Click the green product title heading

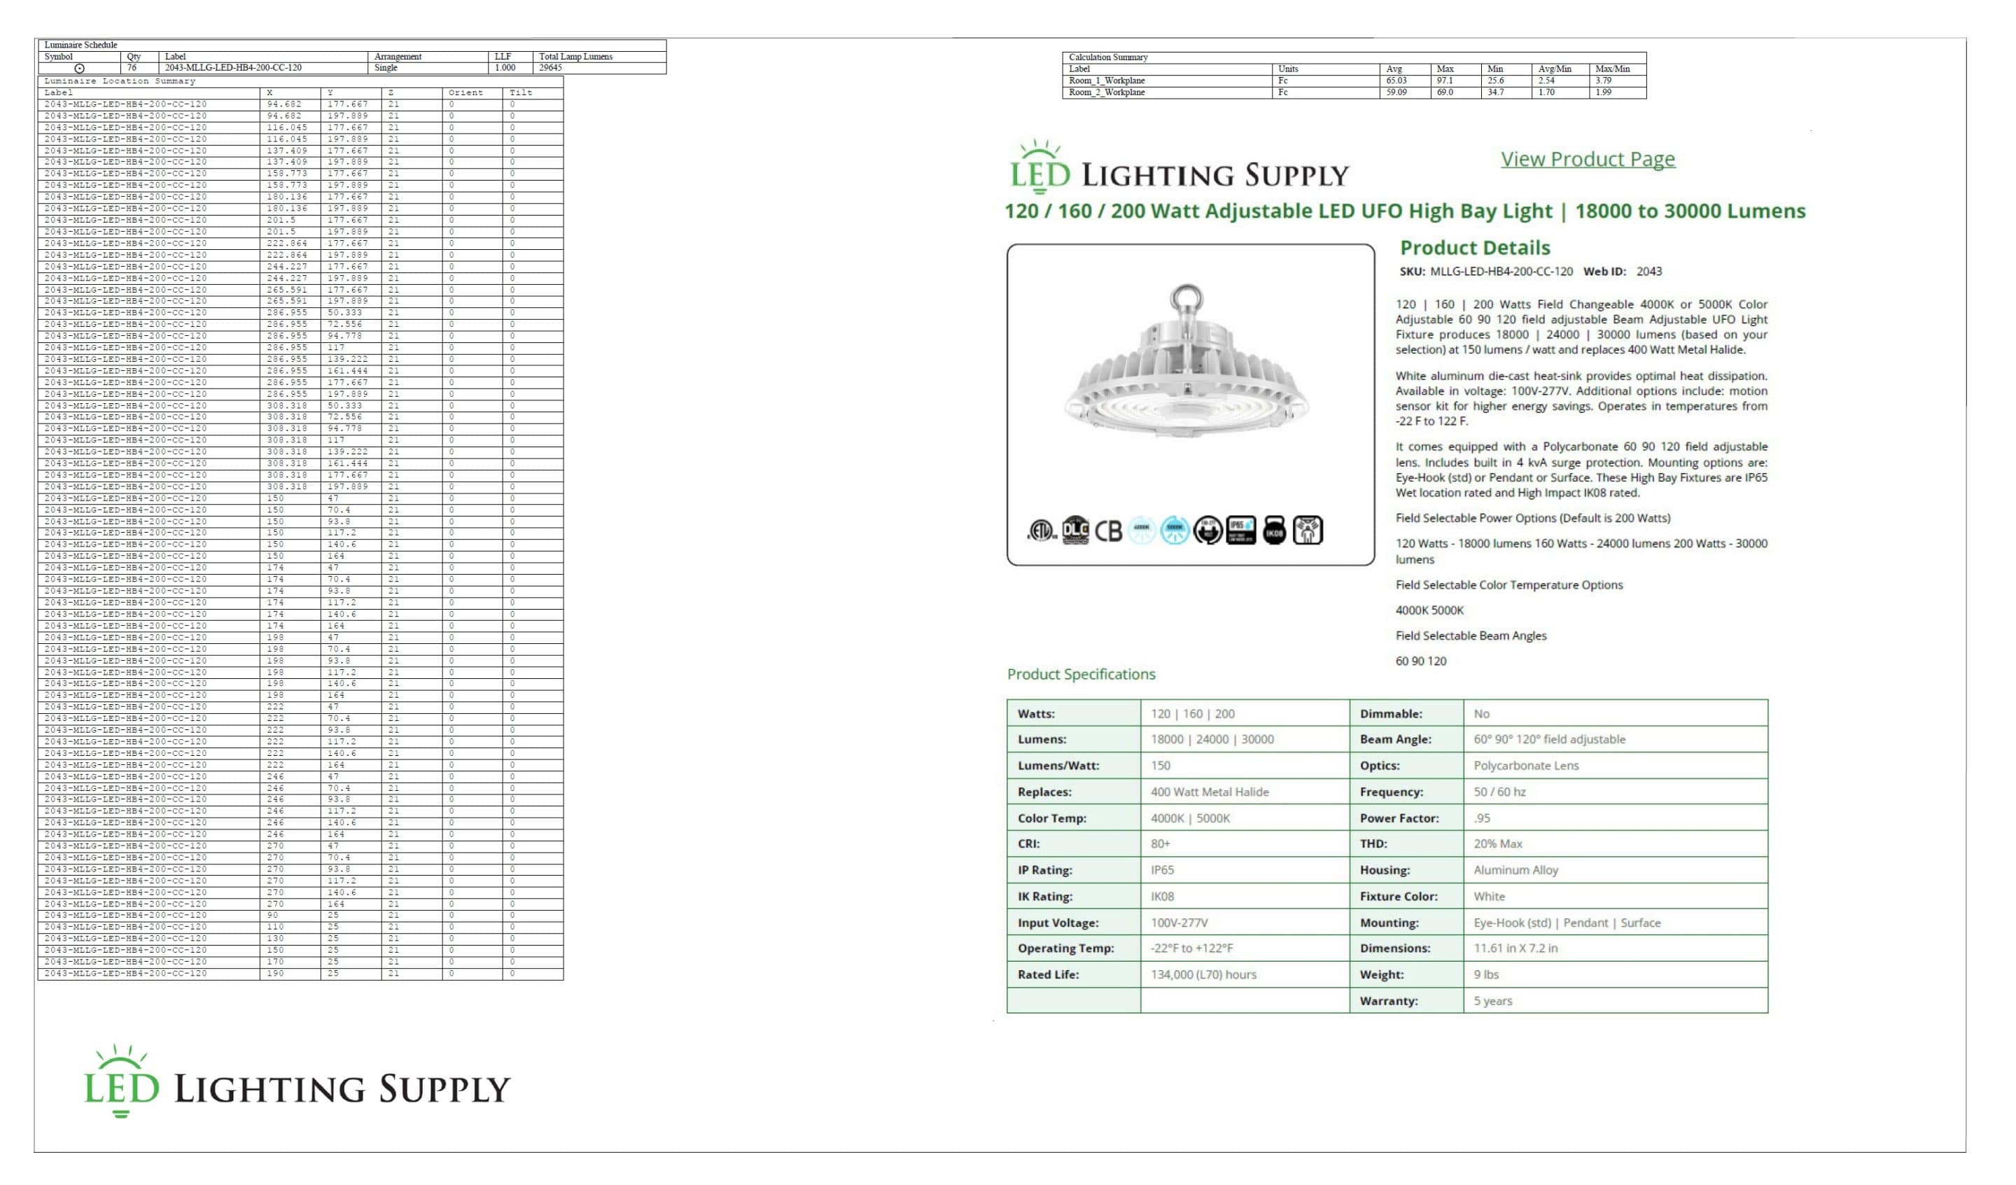pos(1405,211)
